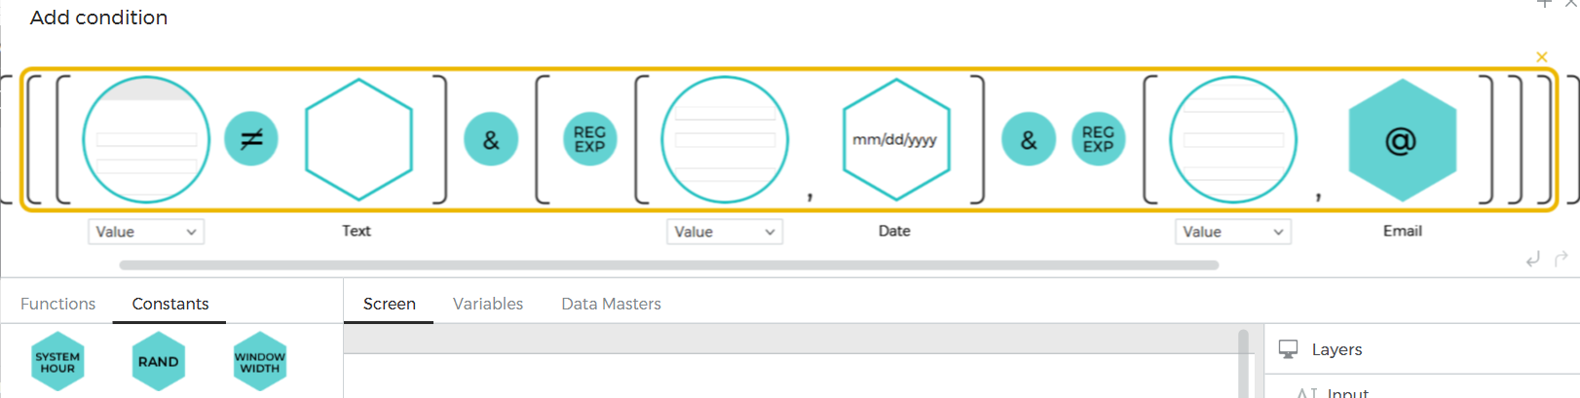Switch to the Functions tab

coord(58,304)
